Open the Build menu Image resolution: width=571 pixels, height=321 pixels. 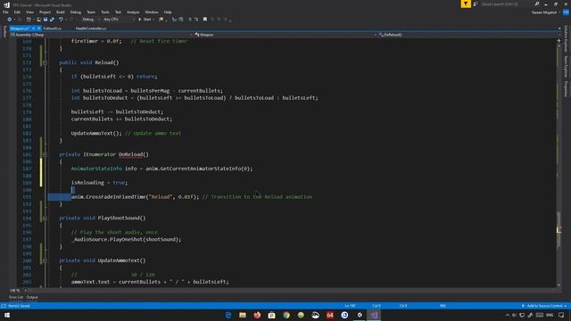61,12
